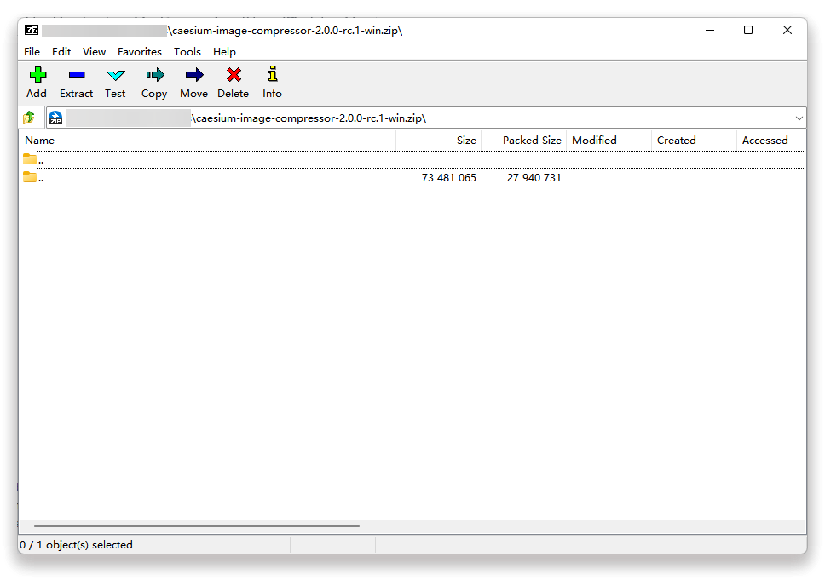Screen dimensions: 825x580
Task: Open the Tools menu
Action: tap(187, 51)
